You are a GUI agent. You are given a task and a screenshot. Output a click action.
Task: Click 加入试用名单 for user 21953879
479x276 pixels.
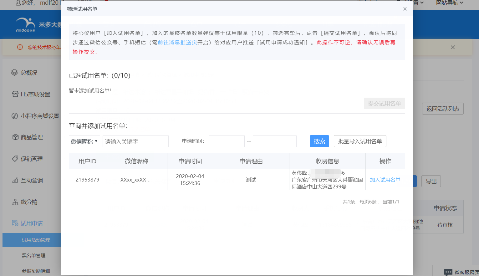385,180
